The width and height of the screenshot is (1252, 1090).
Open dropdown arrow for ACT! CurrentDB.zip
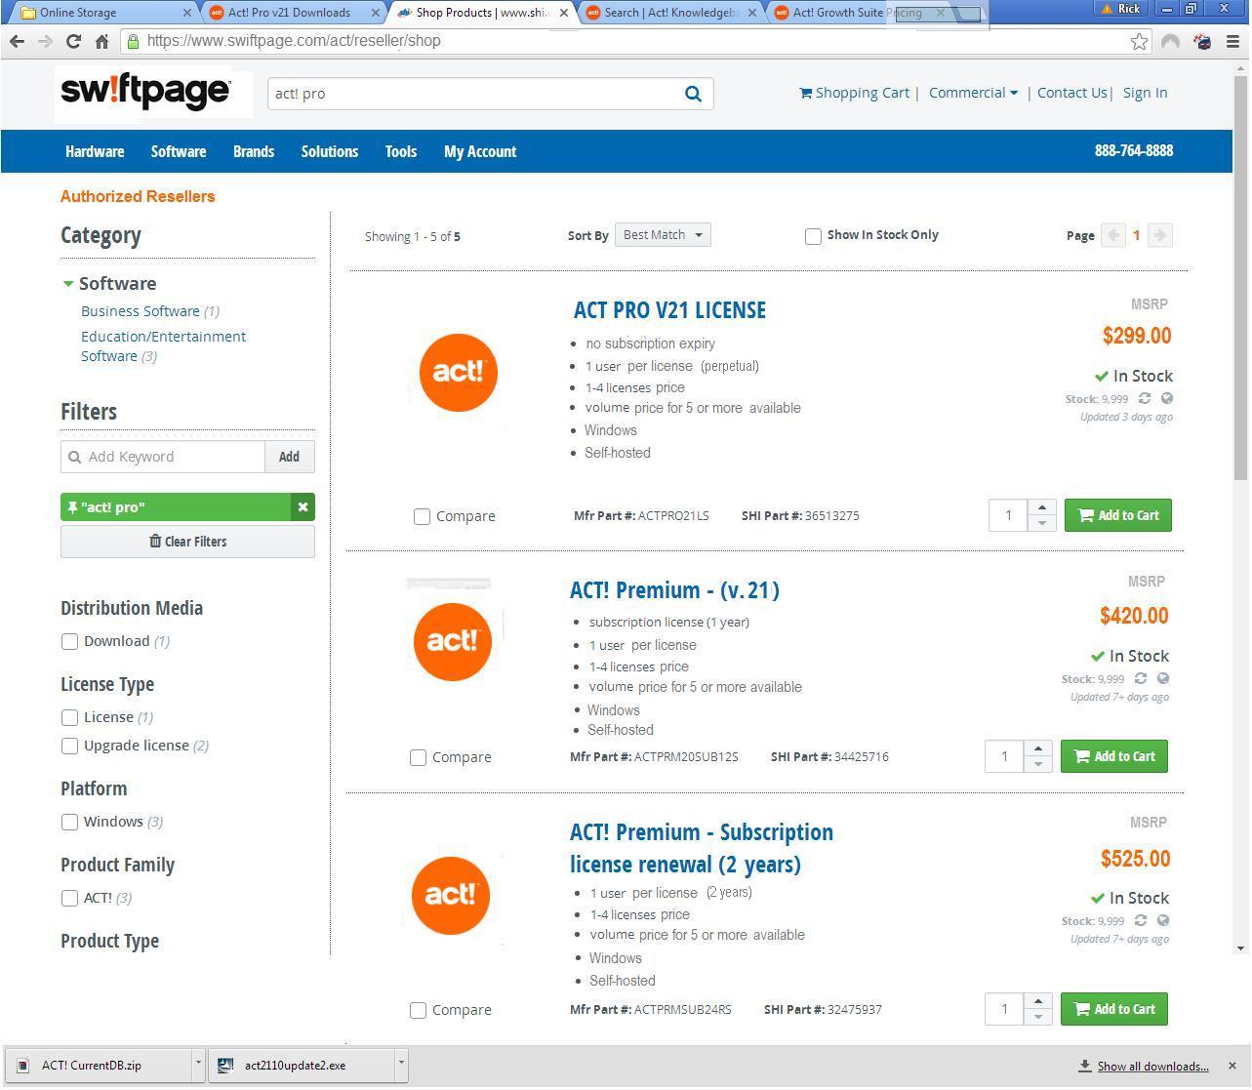click(198, 1065)
